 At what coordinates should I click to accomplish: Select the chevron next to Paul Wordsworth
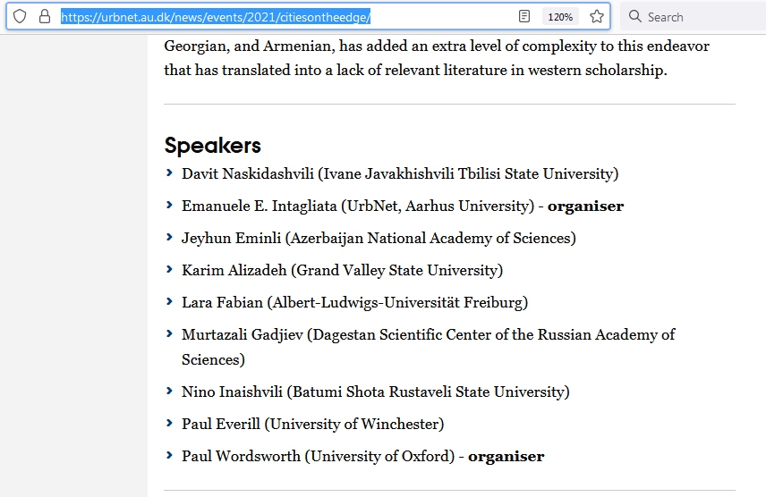(170, 456)
